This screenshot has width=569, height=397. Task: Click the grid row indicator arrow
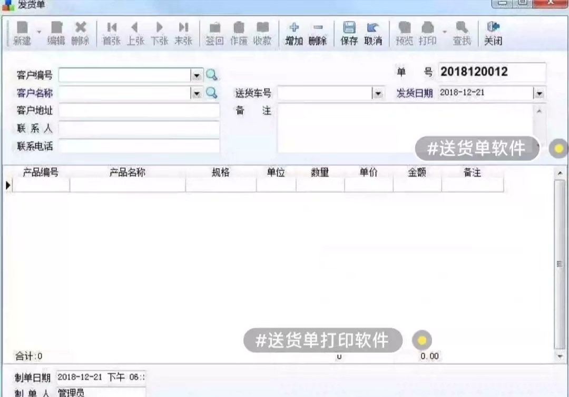pos(8,186)
